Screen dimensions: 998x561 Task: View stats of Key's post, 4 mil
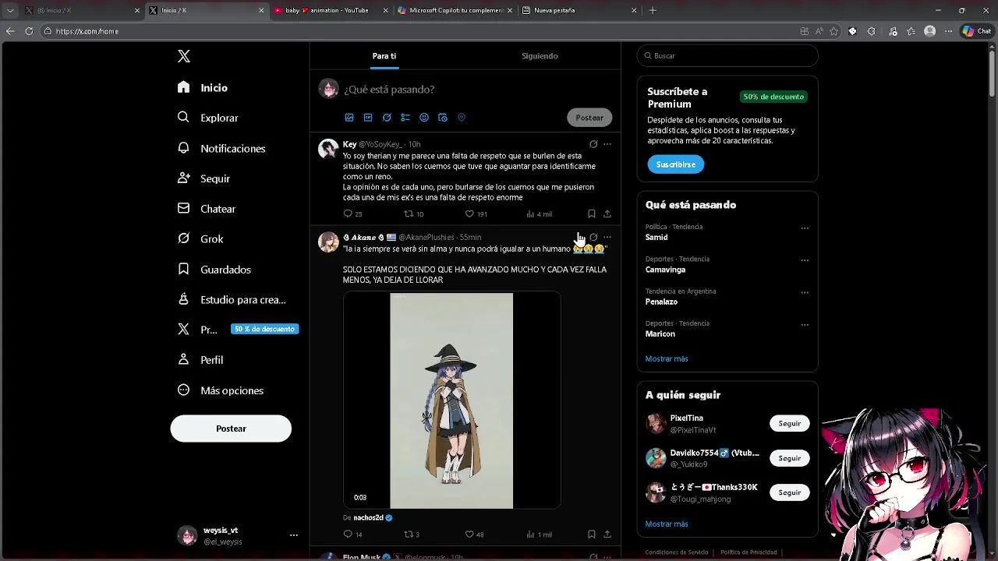pyautogui.click(x=539, y=213)
